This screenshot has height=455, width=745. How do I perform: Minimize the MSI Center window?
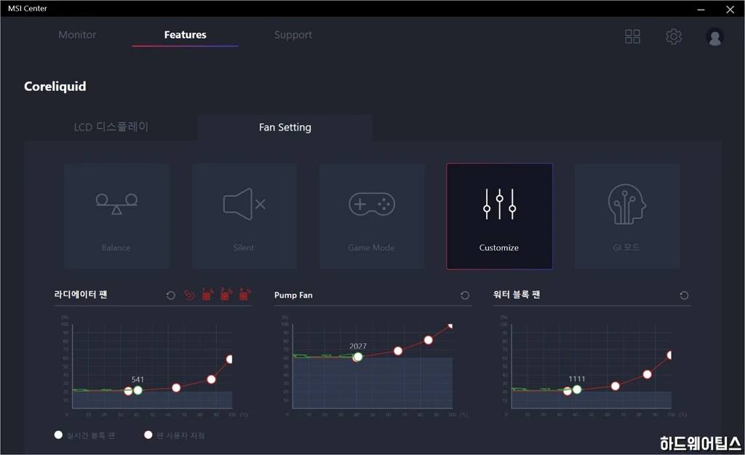(x=701, y=9)
